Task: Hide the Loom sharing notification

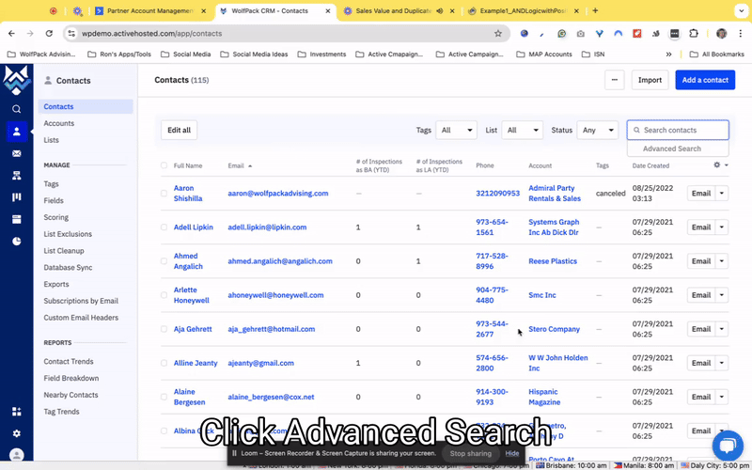Action: [x=511, y=453]
